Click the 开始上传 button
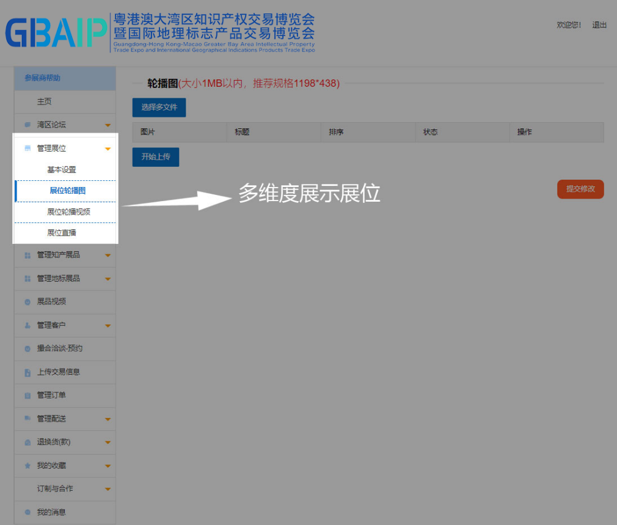This screenshot has width=617, height=525. (x=156, y=157)
